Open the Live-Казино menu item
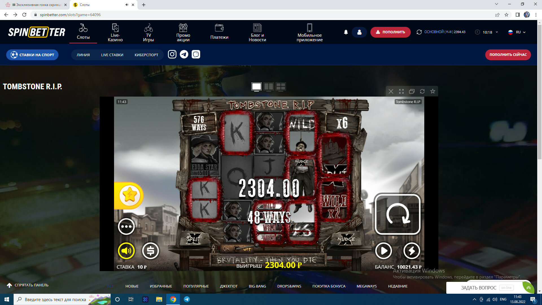Viewport: 542px width, 305px height. click(x=115, y=32)
